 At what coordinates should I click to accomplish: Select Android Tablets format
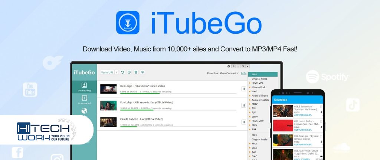tap(260, 100)
